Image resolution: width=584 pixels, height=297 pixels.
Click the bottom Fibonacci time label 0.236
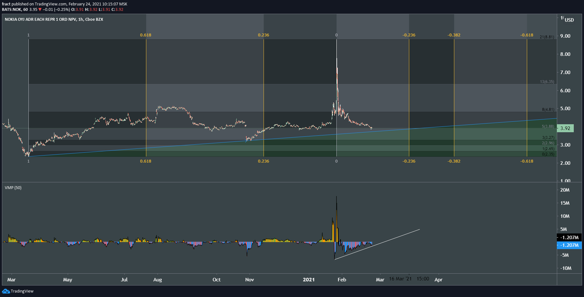coord(264,161)
